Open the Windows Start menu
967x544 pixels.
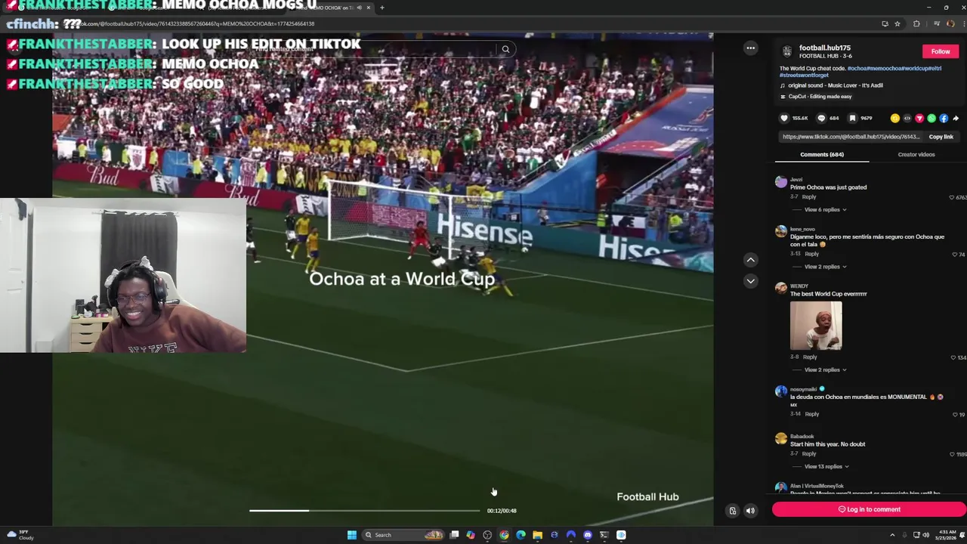pyautogui.click(x=351, y=535)
